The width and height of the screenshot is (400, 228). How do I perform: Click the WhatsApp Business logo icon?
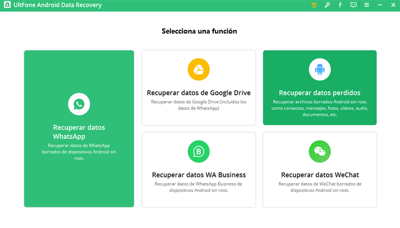(198, 152)
